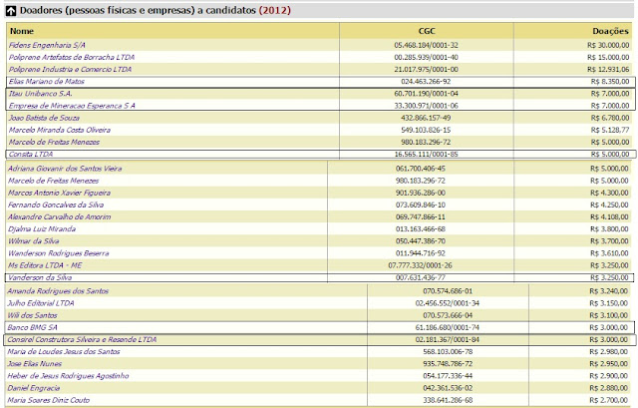Select CGC value 16.565.111/0001-85
This screenshot has height=408, width=638.
pos(426,155)
